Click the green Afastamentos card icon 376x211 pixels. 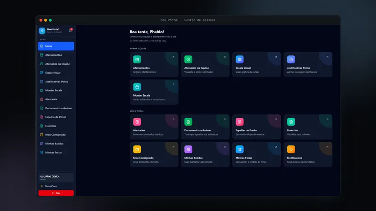point(137,60)
